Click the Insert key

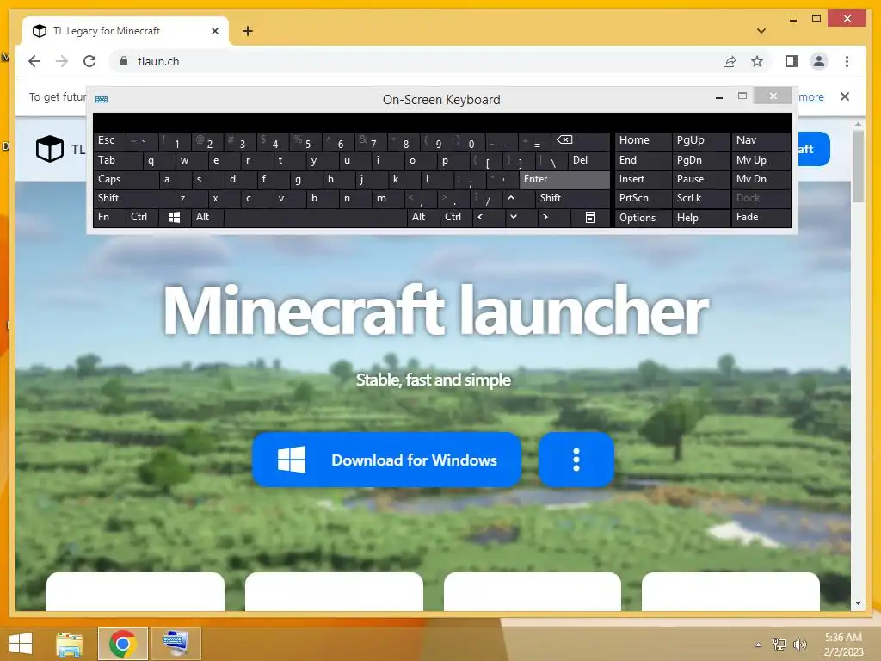point(643,179)
